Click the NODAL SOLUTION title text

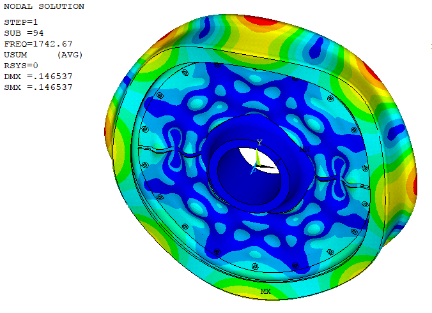point(44,6)
